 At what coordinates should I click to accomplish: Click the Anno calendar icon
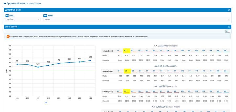(7, 15)
